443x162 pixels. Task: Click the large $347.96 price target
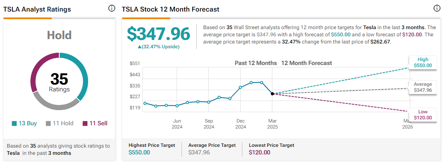point(159,34)
